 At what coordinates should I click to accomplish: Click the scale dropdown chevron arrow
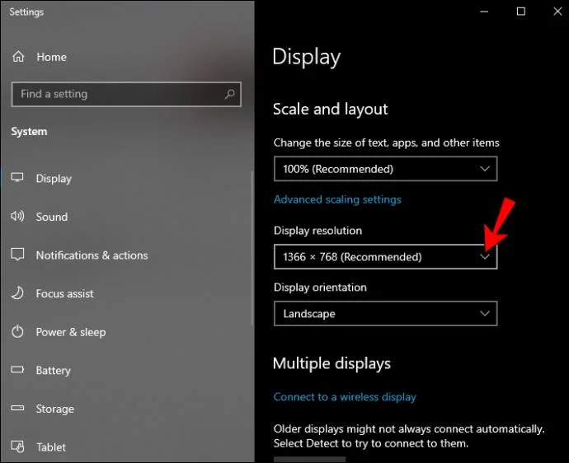(485, 169)
